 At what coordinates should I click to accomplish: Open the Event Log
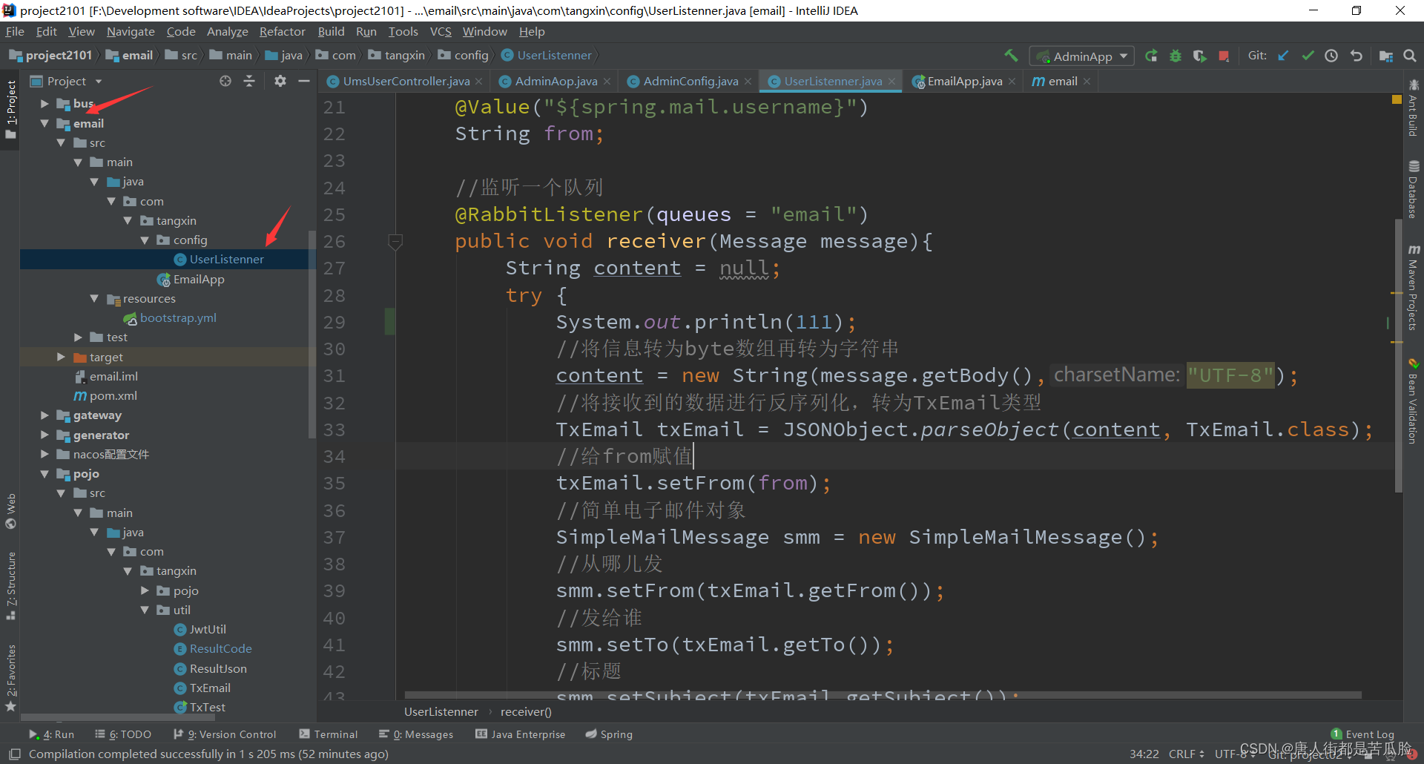pos(1362,734)
